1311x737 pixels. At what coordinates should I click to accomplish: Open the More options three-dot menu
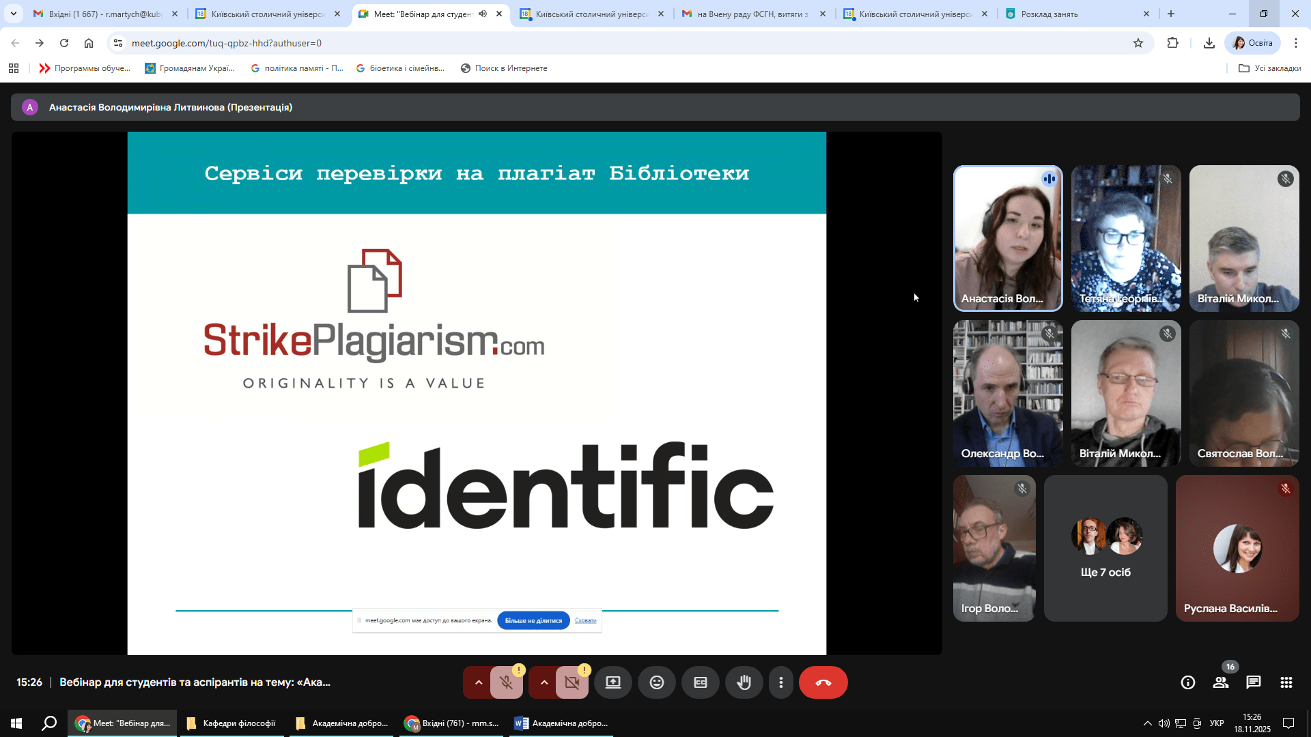[x=781, y=682]
